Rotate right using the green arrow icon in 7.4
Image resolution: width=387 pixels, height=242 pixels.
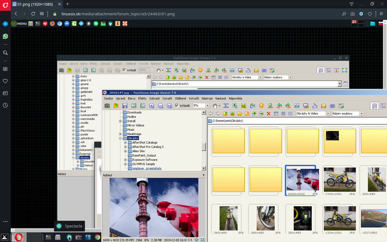(288, 106)
